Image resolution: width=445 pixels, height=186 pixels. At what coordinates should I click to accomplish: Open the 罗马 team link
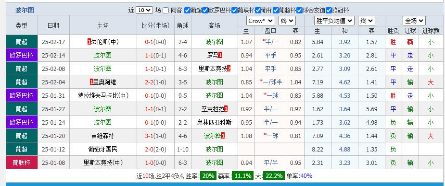[x=213, y=56]
